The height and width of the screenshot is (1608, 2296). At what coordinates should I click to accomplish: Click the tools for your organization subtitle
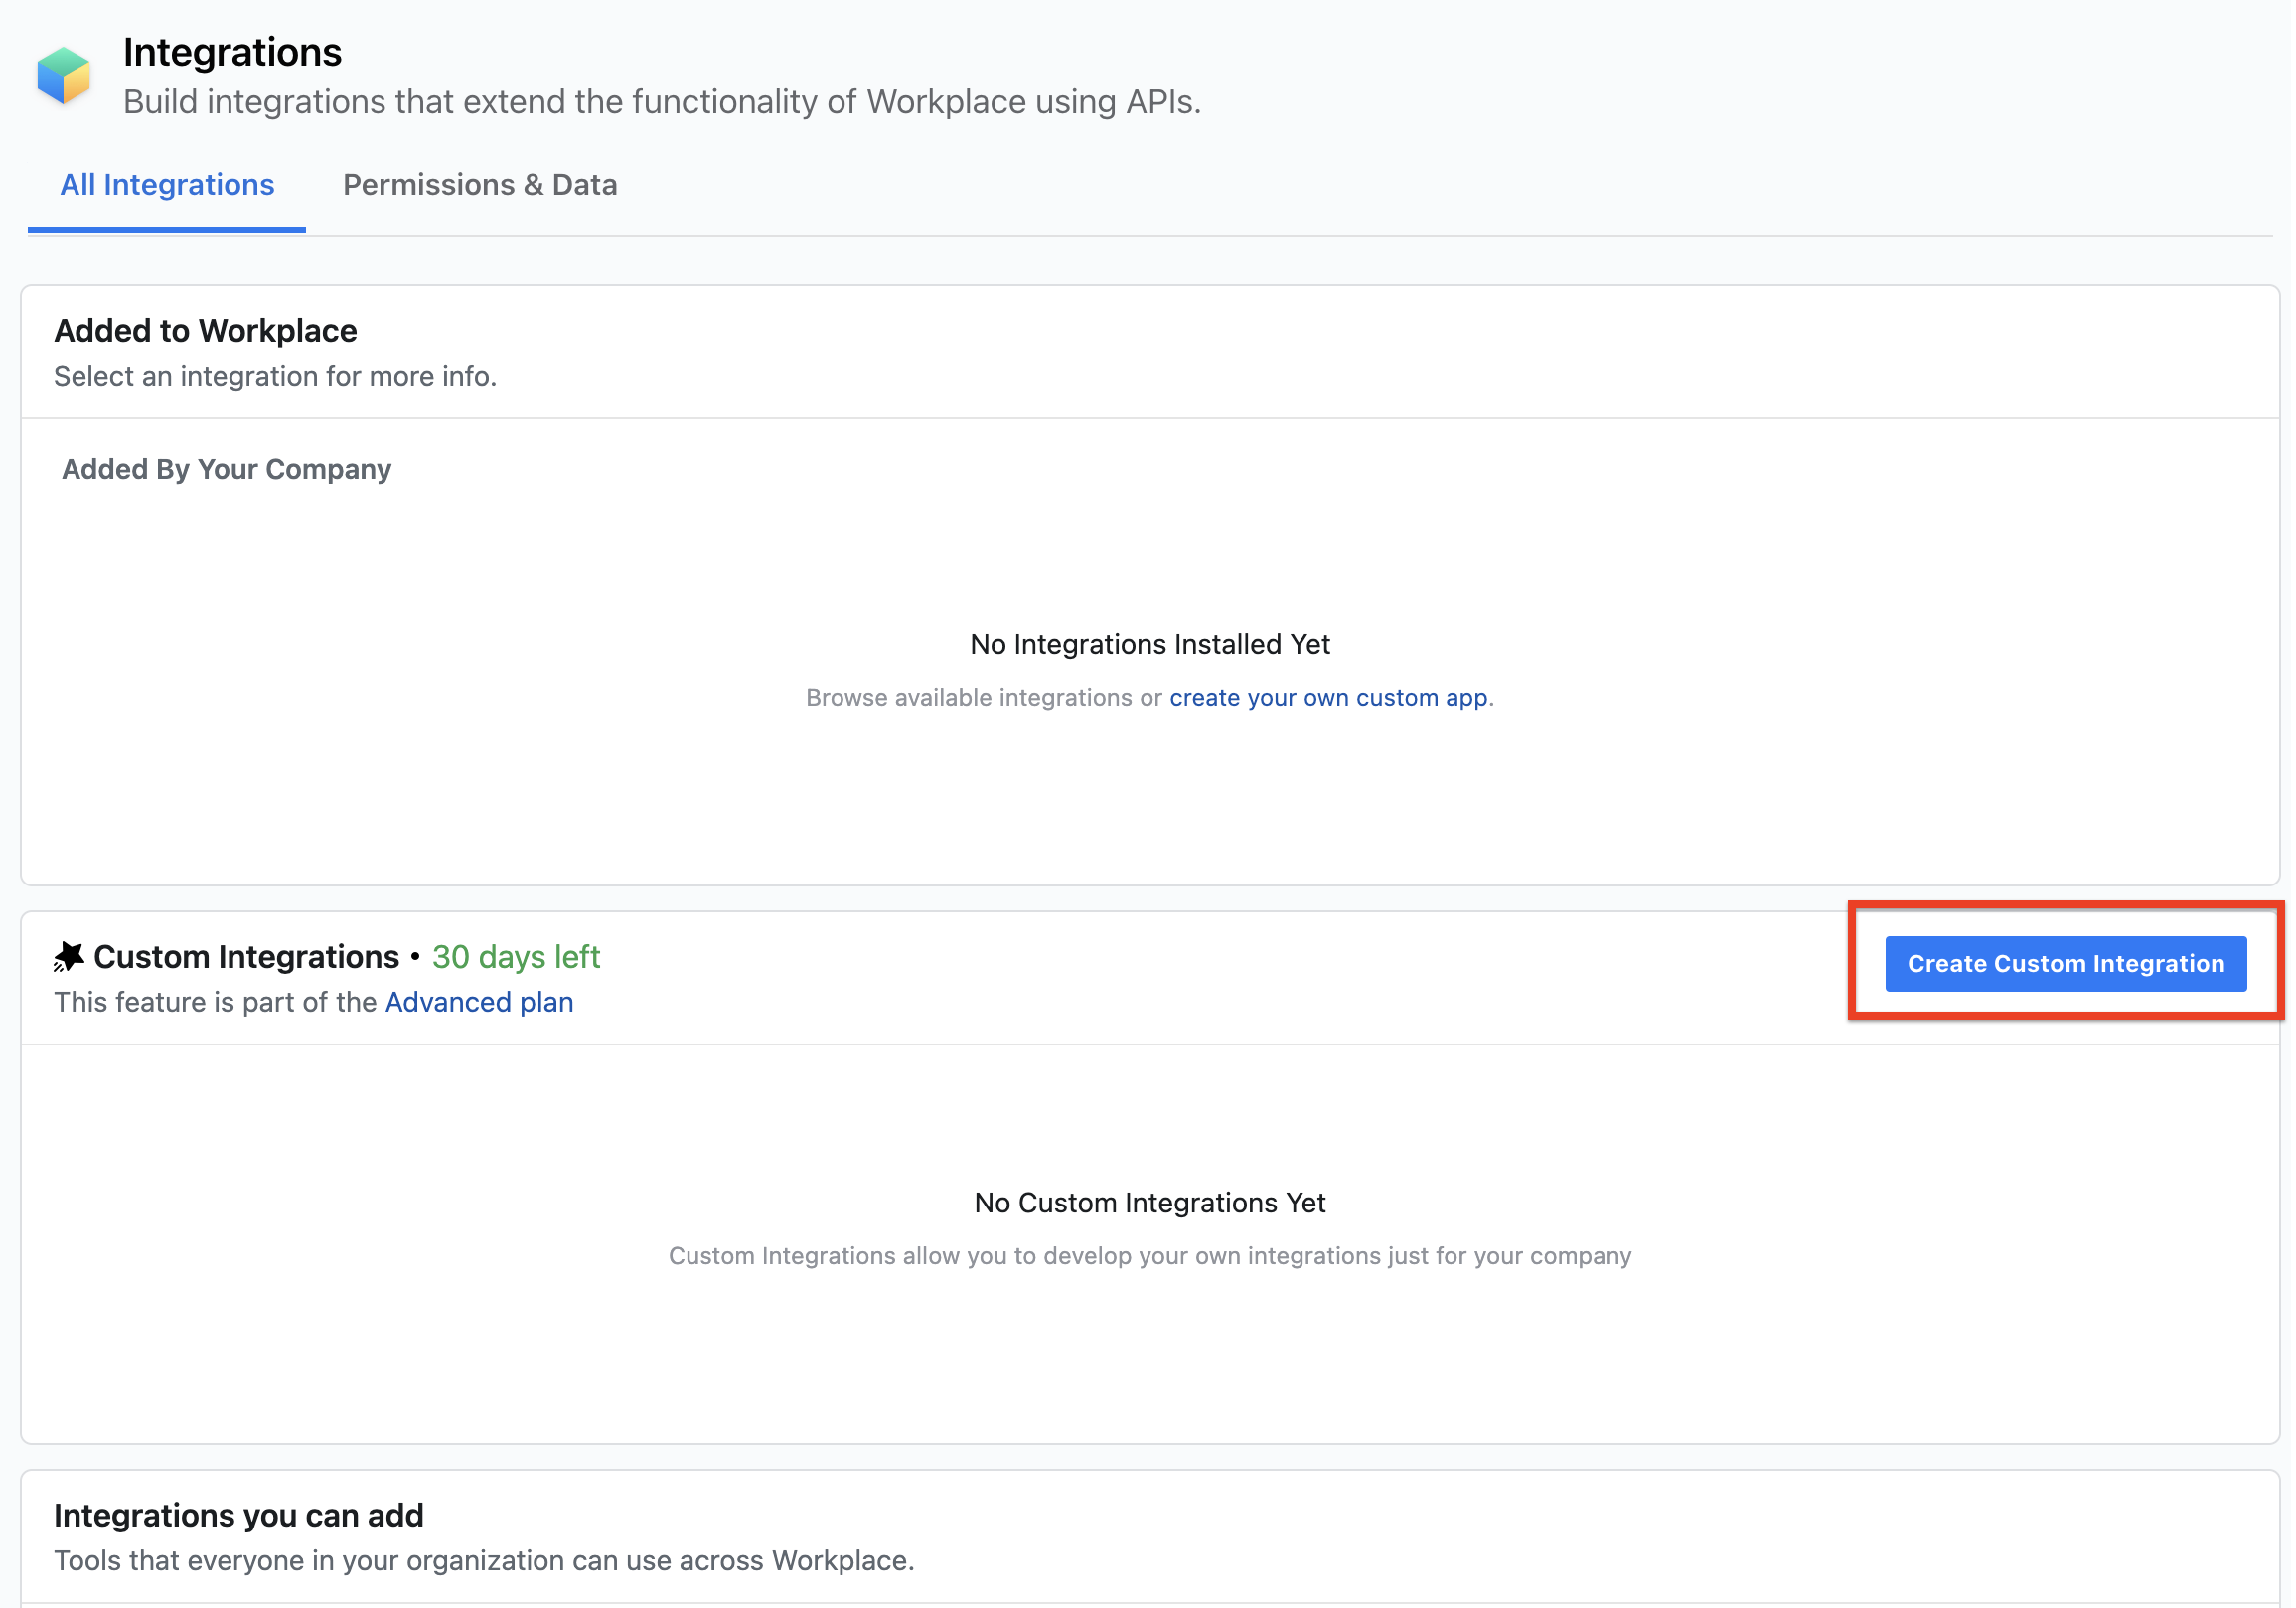485,1560
